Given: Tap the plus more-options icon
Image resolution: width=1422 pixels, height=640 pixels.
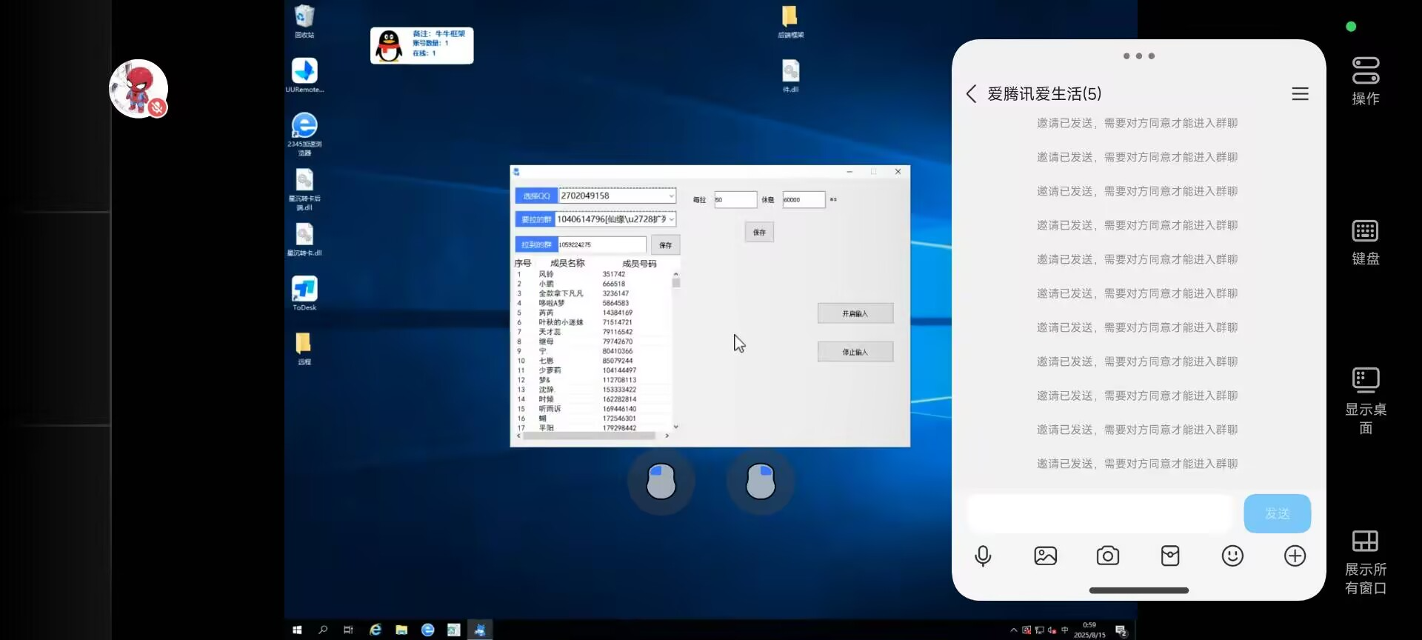Looking at the screenshot, I should (x=1295, y=556).
